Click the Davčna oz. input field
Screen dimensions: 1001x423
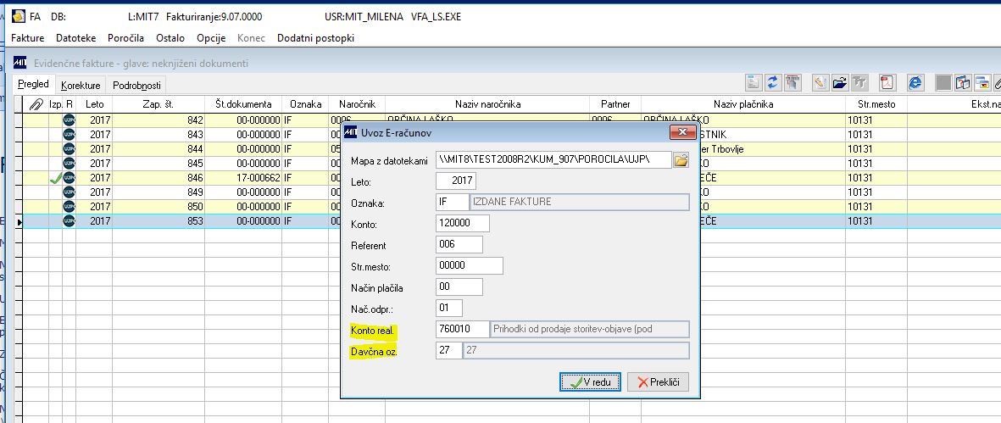448,350
